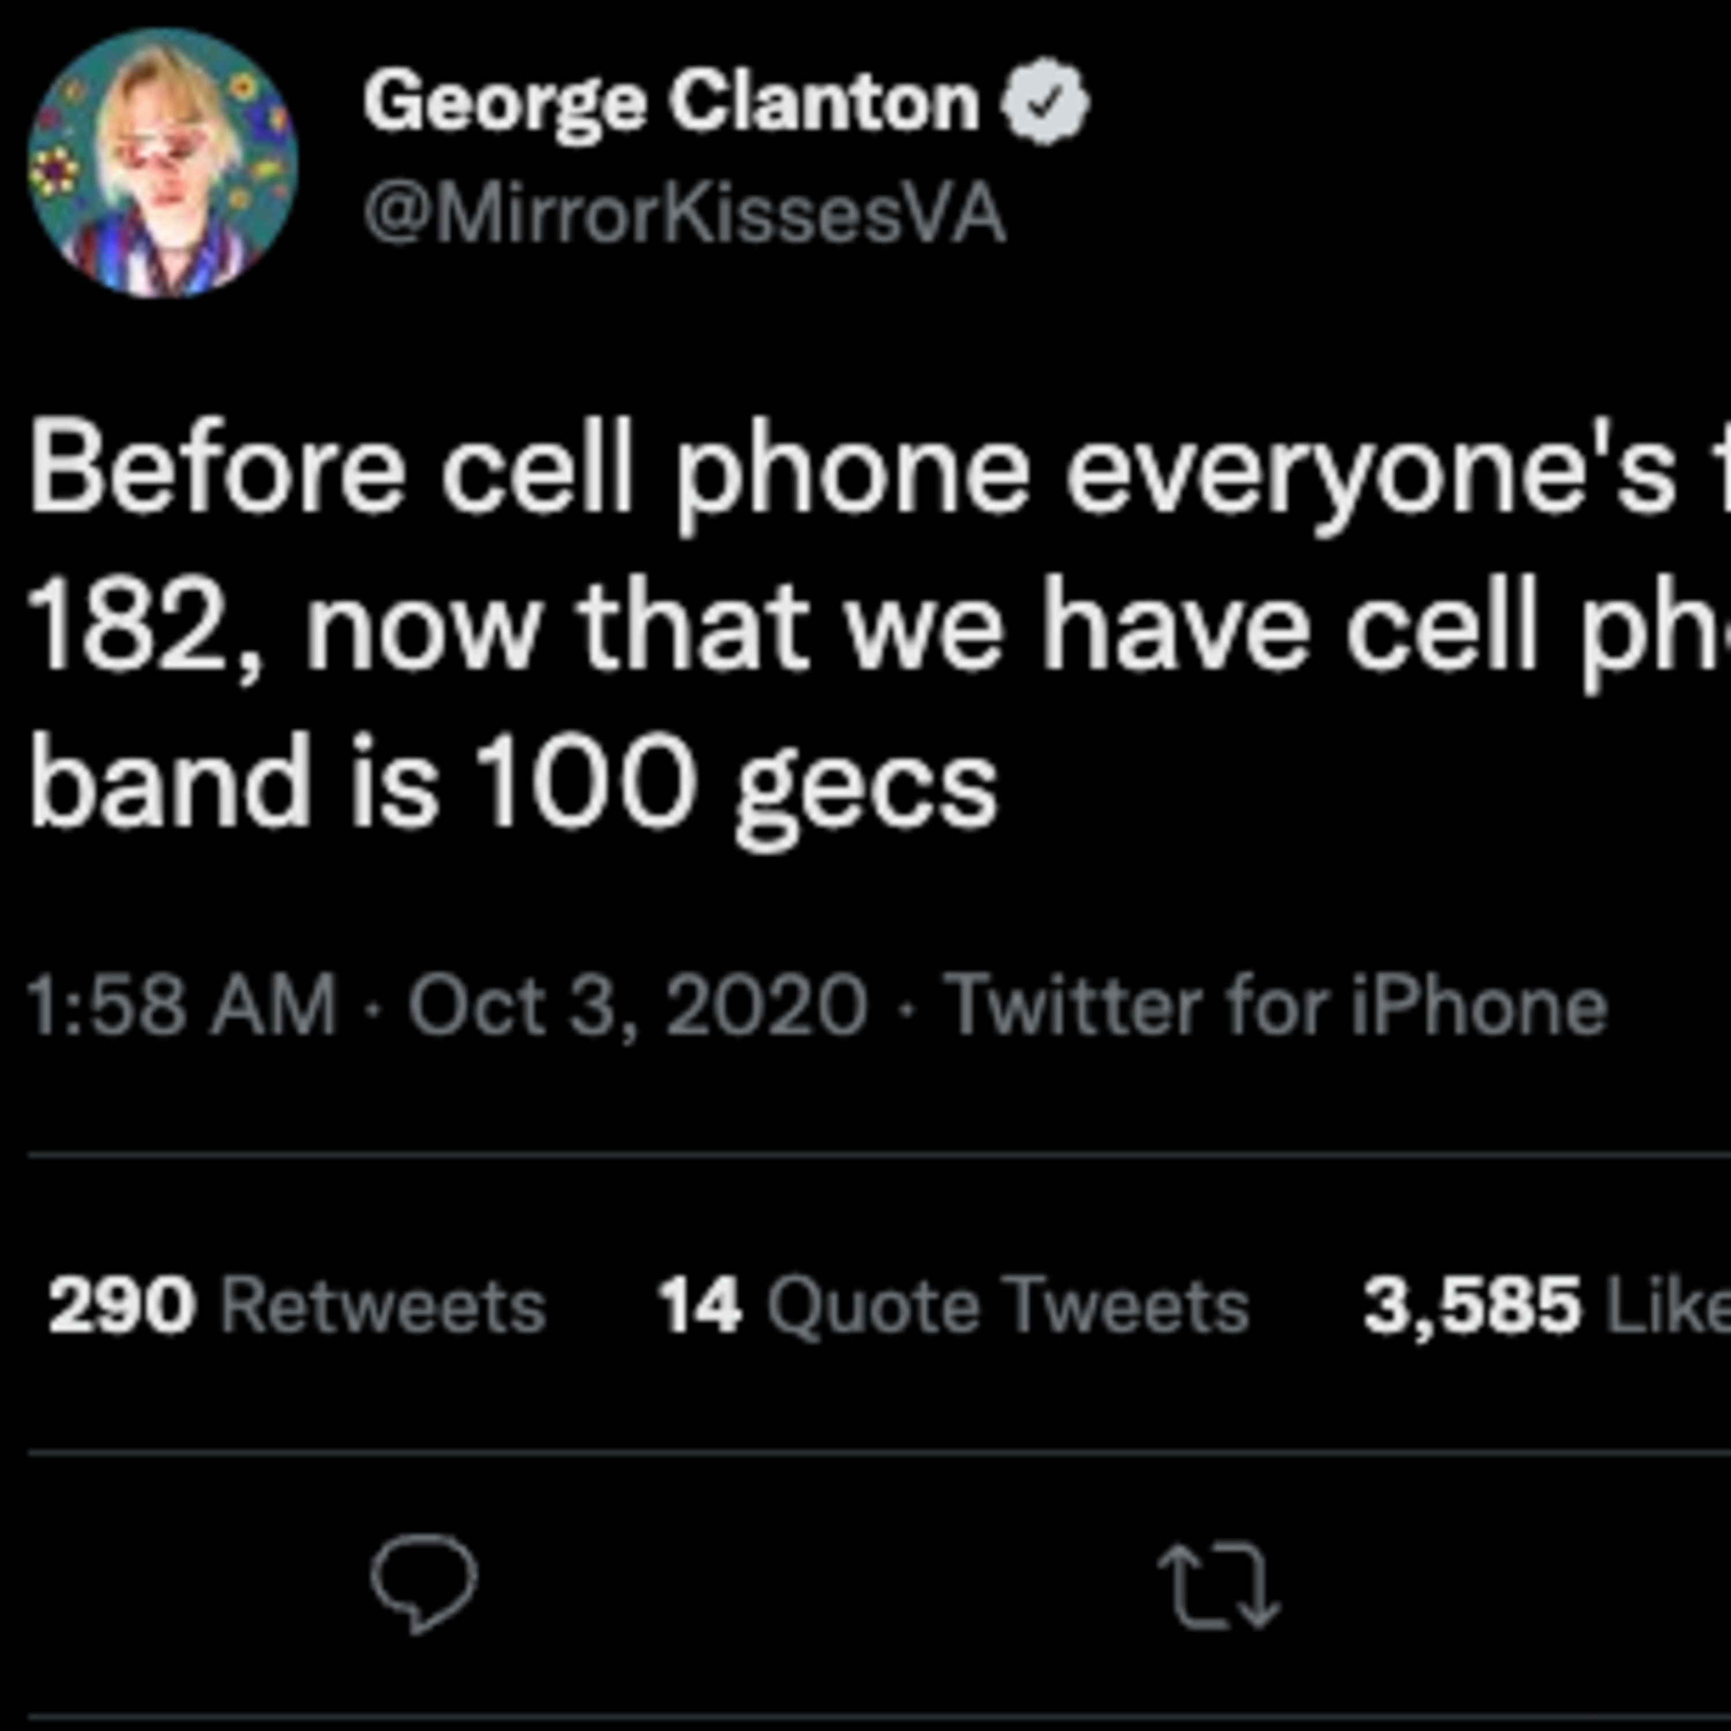Image resolution: width=1731 pixels, height=1731 pixels.
Task: Click the bold "3,585" like count
Action: (x=1471, y=1305)
